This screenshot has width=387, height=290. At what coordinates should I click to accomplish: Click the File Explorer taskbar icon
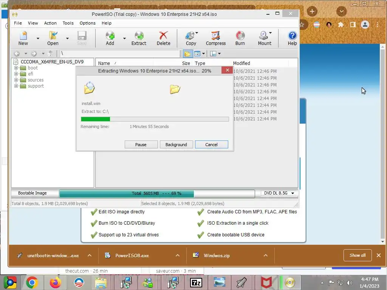click(x=101, y=283)
